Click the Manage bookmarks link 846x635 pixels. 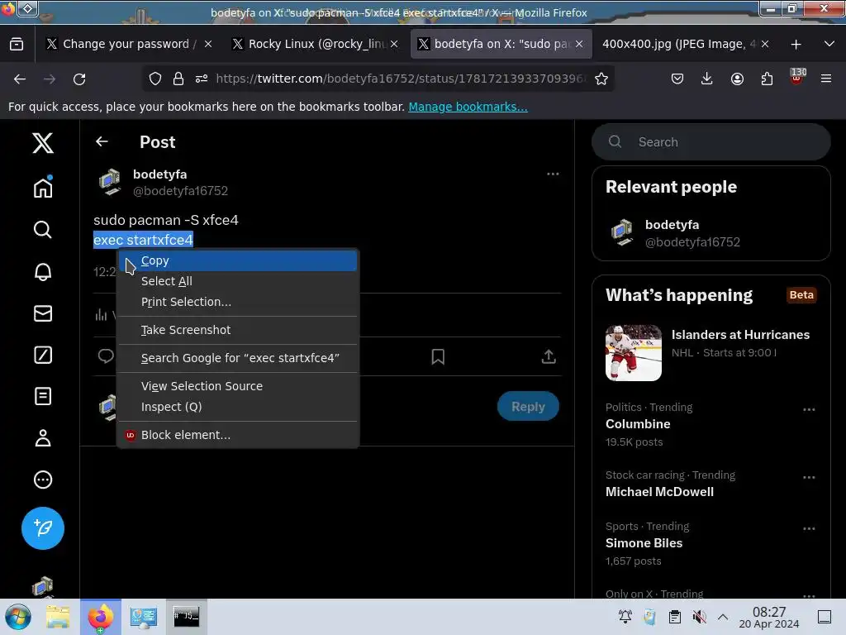click(x=468, y=107)
